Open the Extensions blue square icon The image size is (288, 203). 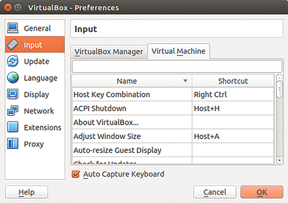13,127
